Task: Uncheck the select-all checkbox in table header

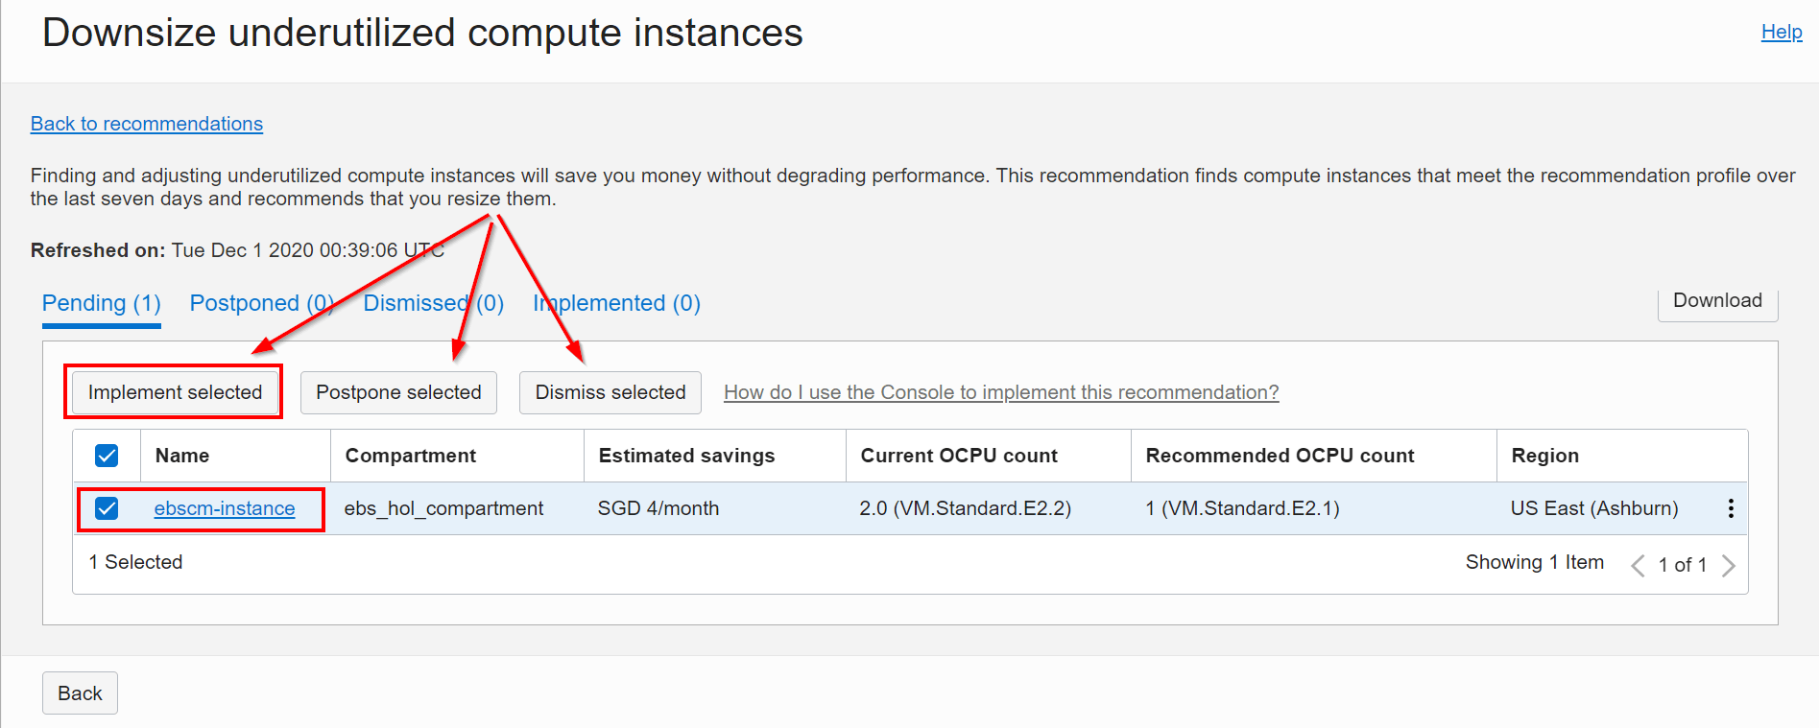Action: [x=106, y=455]
